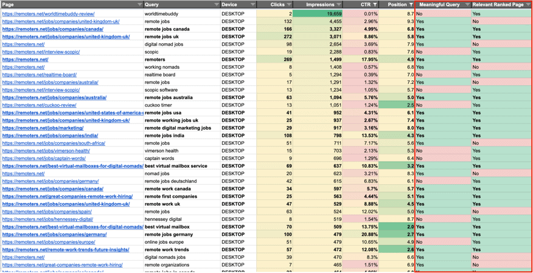Expand the Relevant Ranked Page filter dropdown
Screen dimensions: 533x273
[528, 5]
